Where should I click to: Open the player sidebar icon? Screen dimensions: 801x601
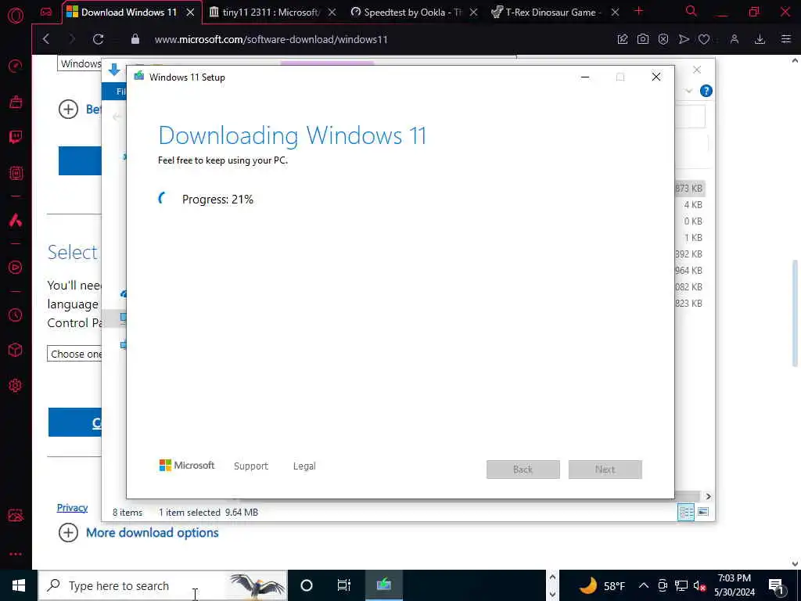point(16,268)
